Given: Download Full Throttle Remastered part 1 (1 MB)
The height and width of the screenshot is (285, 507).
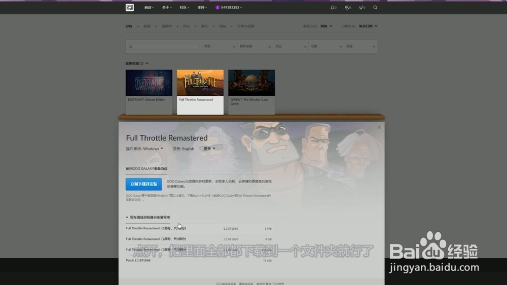Looking at the screenshot, I should click(199, 228).
